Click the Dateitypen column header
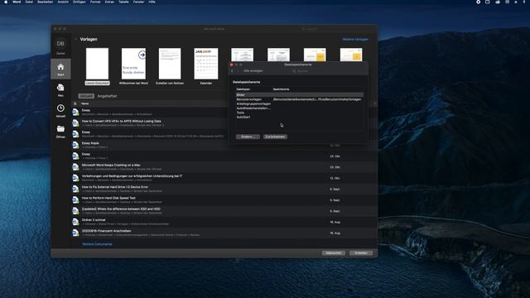This screenshot has height=298, width=530. [x=243, y=89]
